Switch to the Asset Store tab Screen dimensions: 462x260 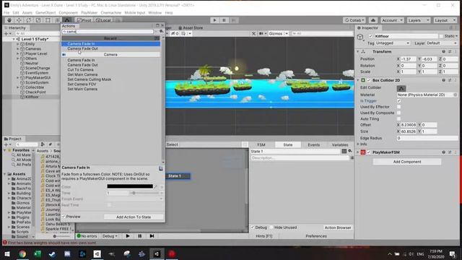191,27
